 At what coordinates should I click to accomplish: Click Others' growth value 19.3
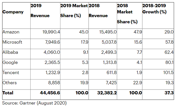tap(170, 83)
